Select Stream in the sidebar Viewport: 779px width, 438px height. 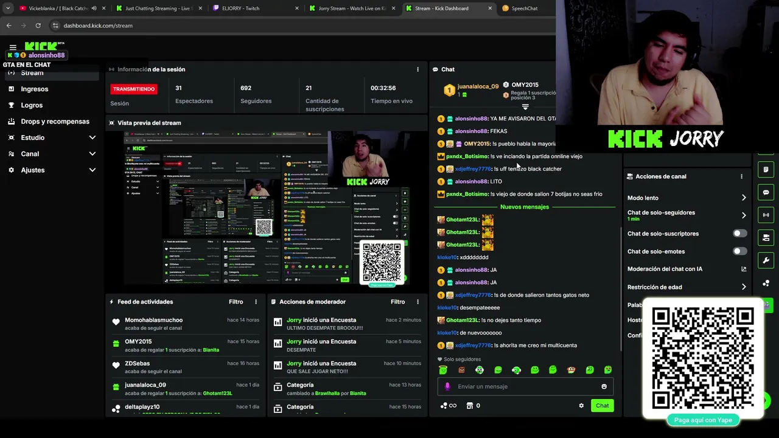52,73
